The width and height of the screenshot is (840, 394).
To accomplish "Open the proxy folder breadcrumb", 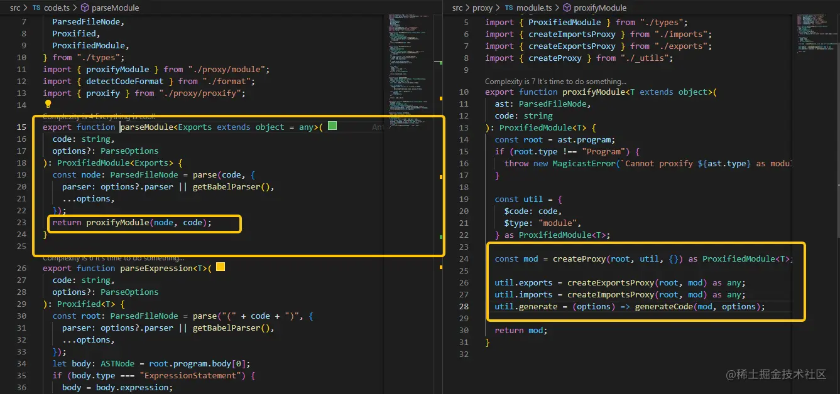I will 483,8.
